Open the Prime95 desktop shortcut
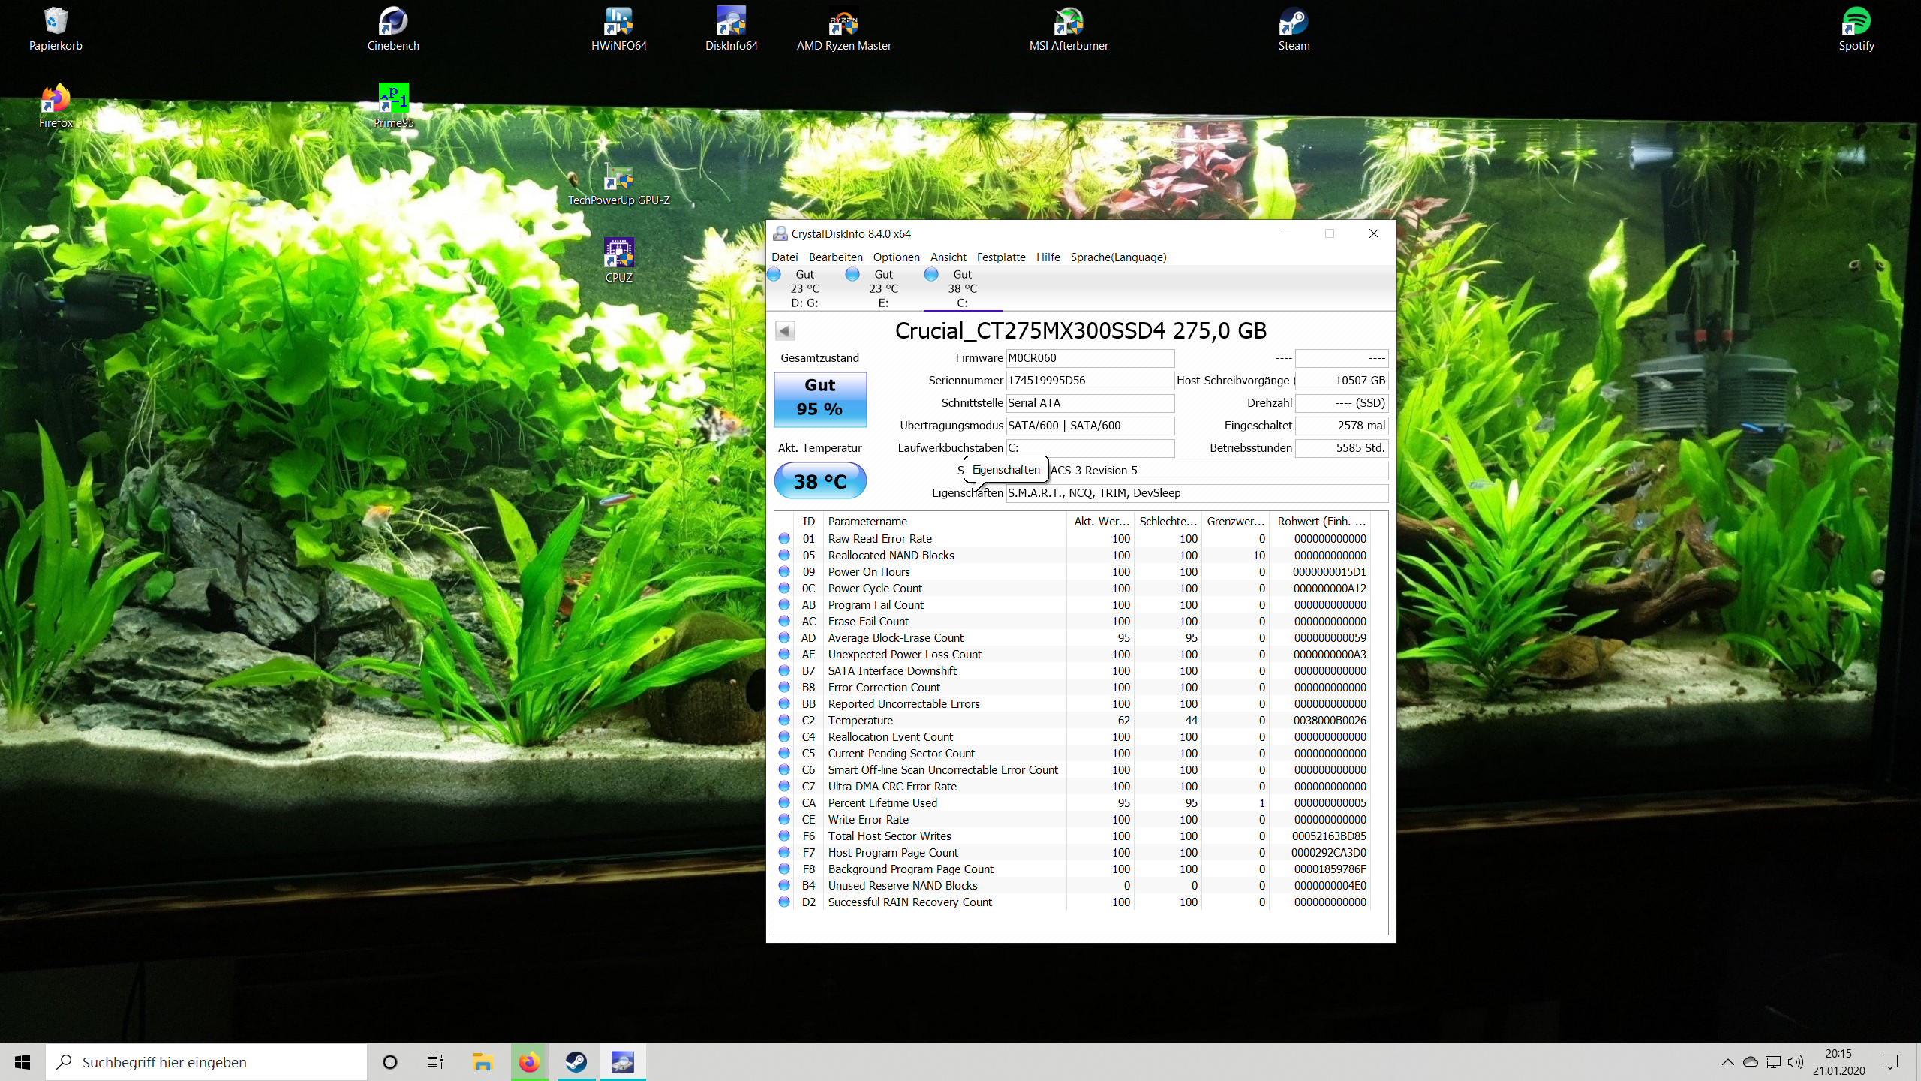Image resolution: width=1921 pixels, height=1081 pixels. point(393,106)
